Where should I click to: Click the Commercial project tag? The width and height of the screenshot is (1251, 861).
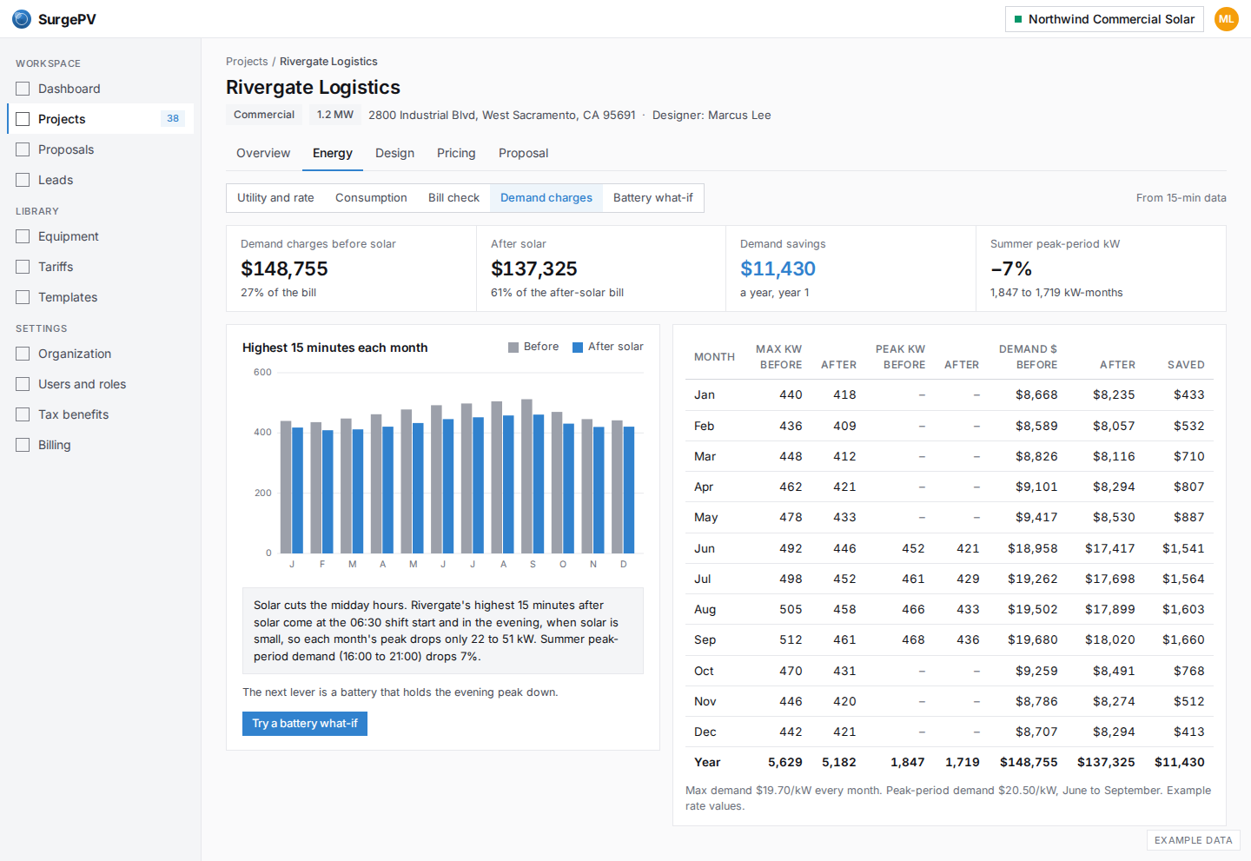pos(264,115)
